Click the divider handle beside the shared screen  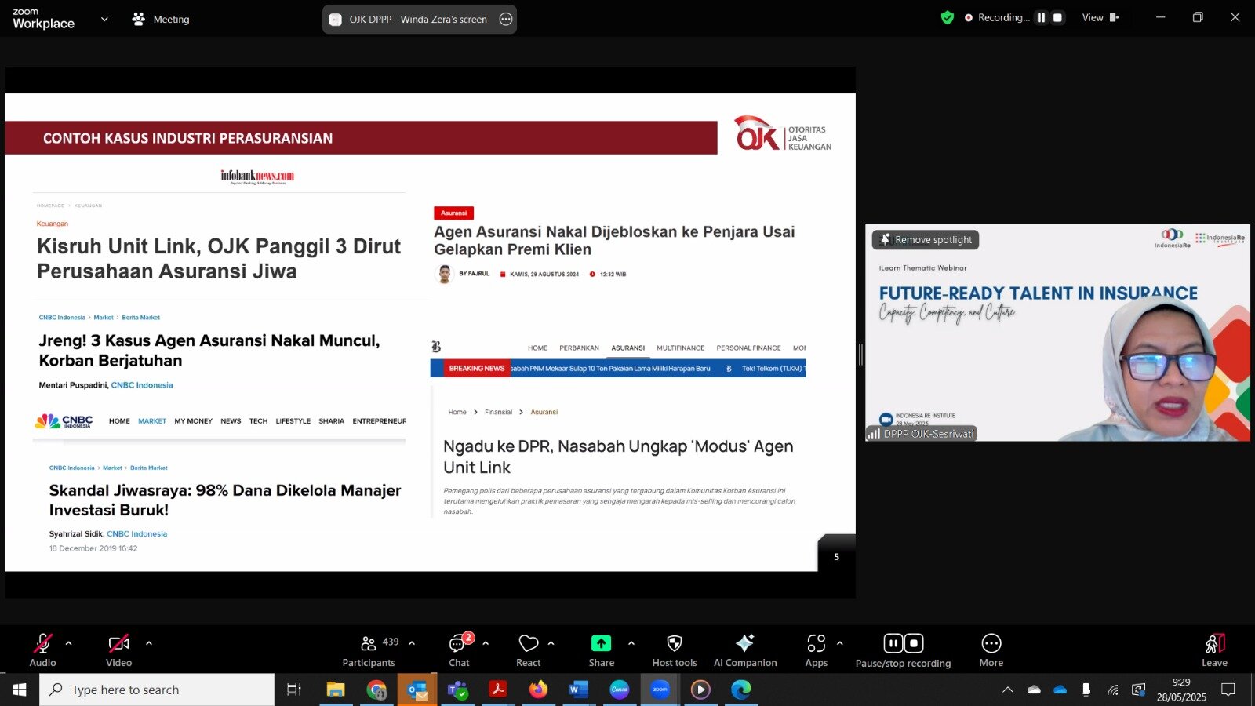tap(860, 355)
